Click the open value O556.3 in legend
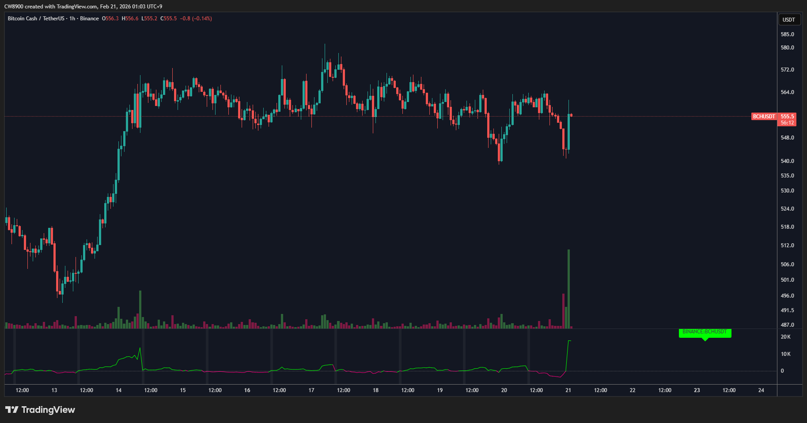 110,19
